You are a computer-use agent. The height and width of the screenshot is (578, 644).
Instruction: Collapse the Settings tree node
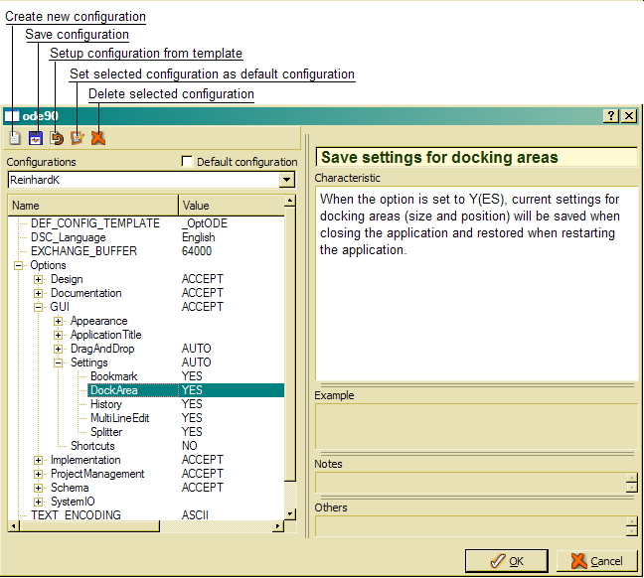(59, 363)
